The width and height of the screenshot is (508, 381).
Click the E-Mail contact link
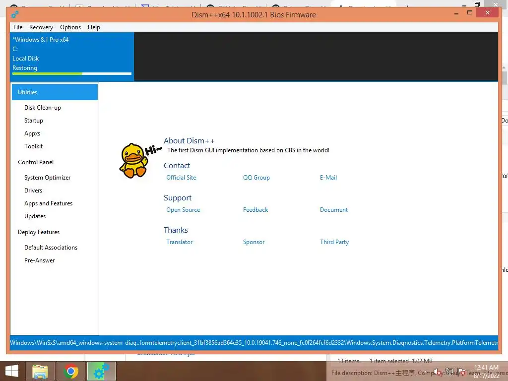[328, 178]
